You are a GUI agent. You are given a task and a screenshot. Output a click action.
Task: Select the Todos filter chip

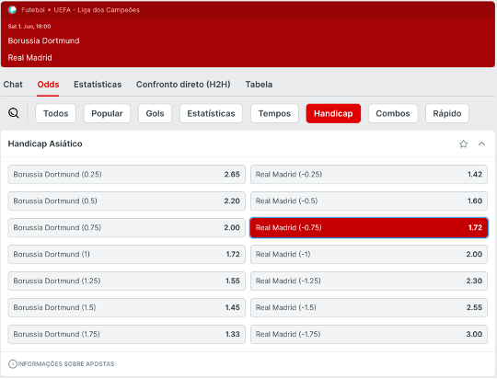point(56,113)
